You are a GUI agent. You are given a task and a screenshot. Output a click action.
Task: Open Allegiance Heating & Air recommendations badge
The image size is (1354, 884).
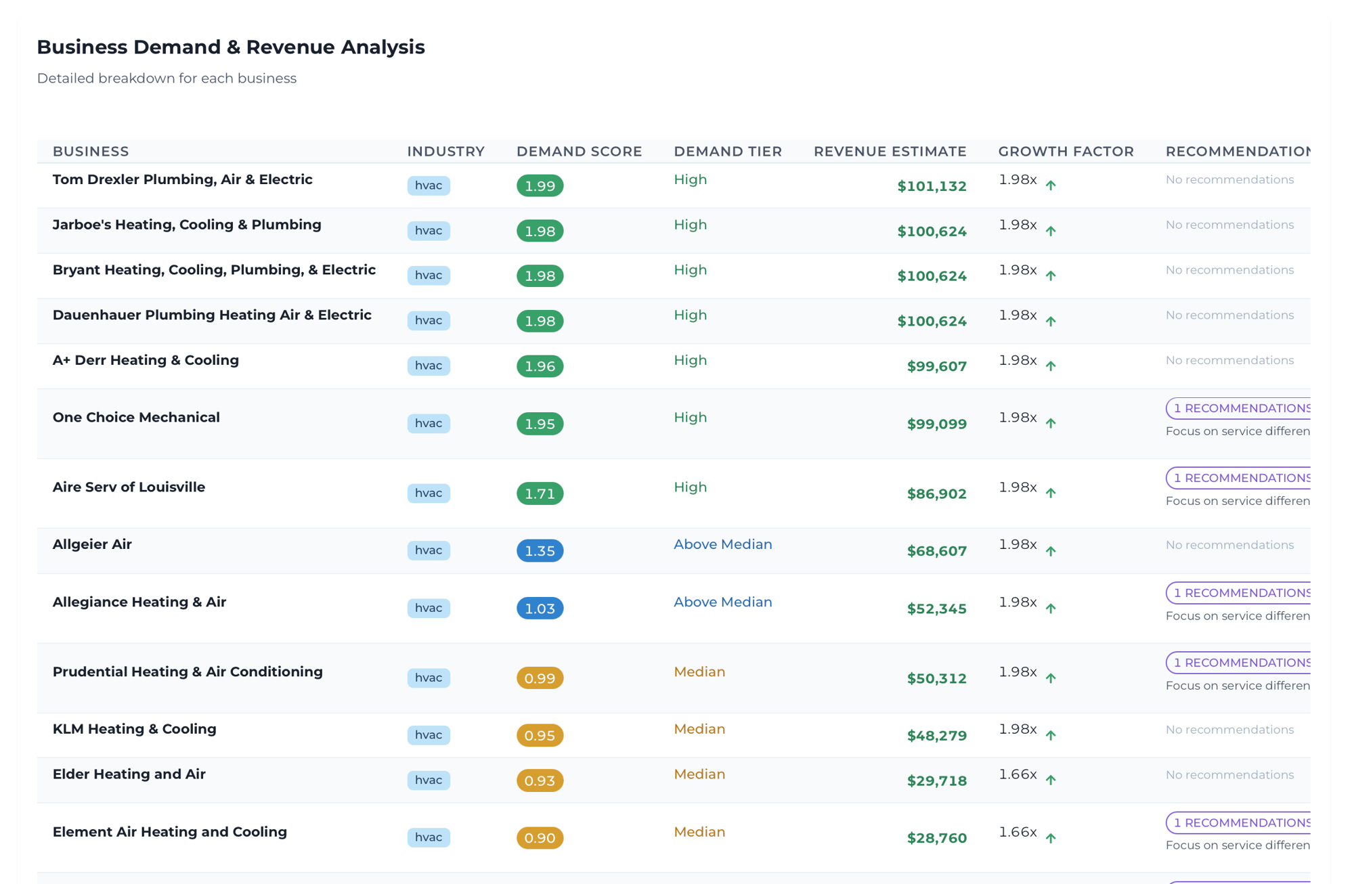(x=1240, y=593)
